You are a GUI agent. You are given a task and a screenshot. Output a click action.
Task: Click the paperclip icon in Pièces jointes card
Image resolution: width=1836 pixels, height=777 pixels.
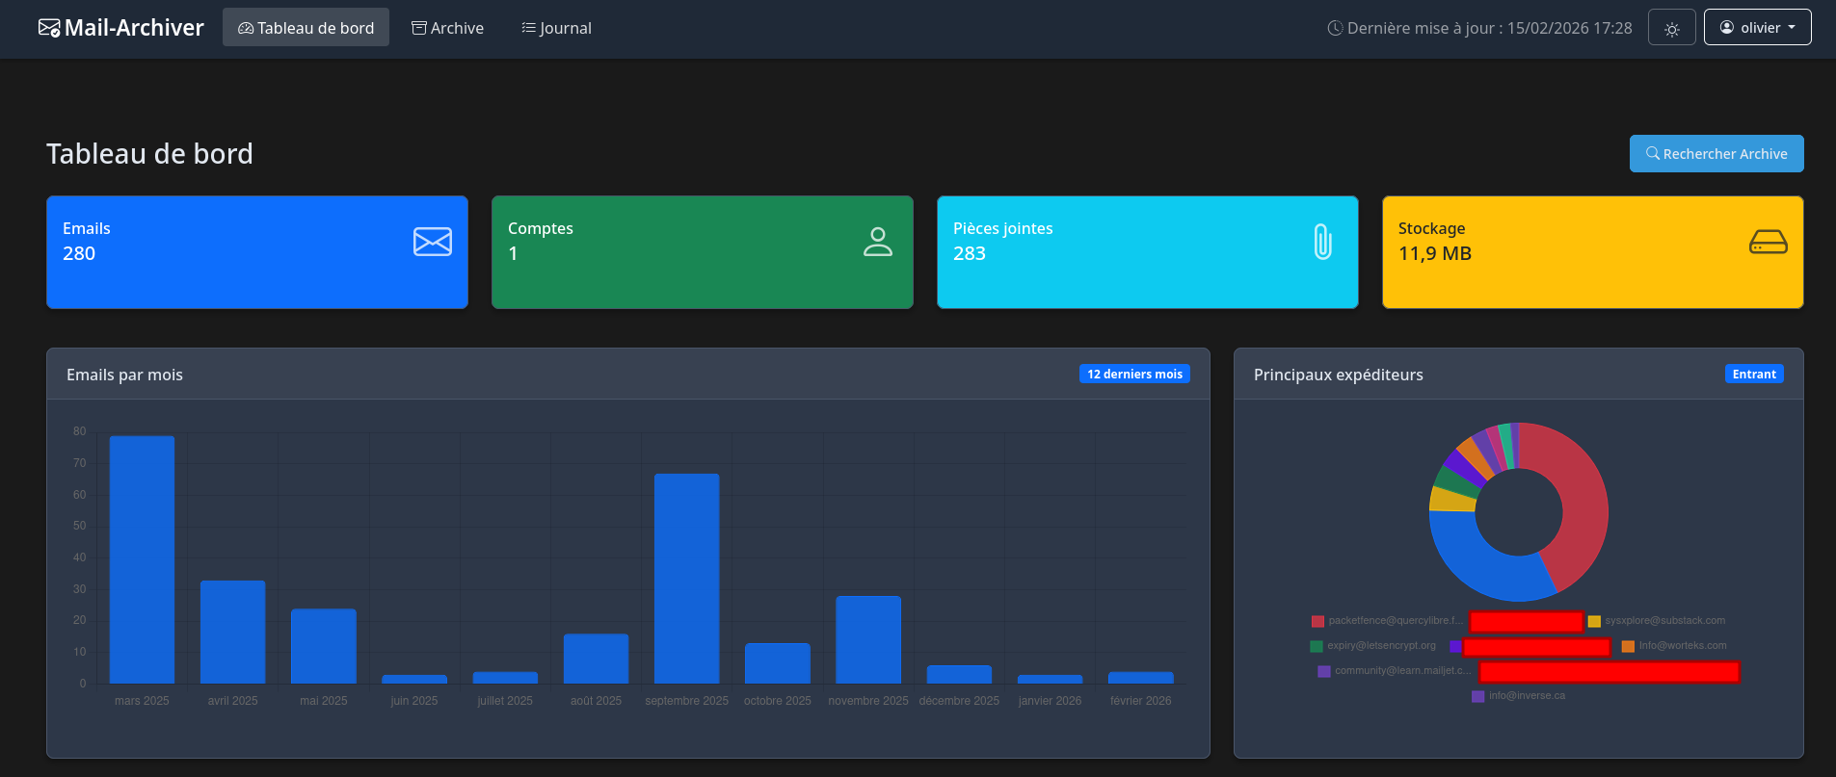1323,242
